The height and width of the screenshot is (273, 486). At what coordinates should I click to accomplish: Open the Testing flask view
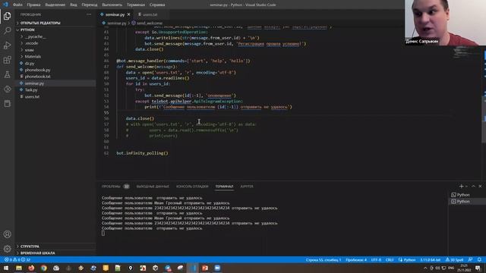coord(7,74)
